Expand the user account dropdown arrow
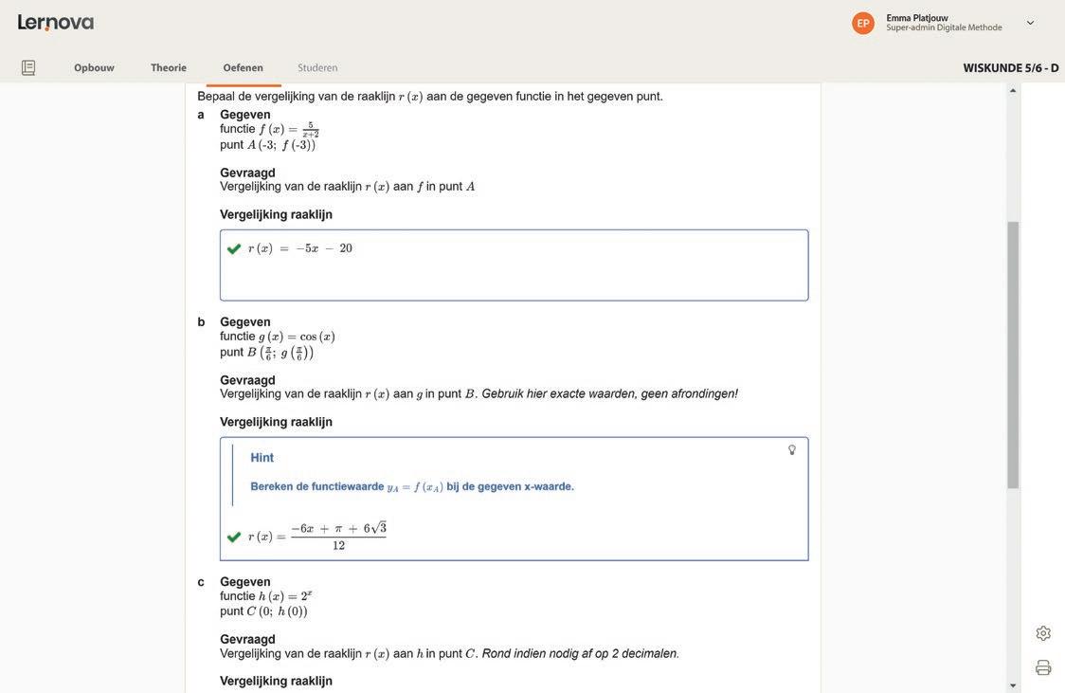This screenshot has height=693, width=1065. (1030, 23)
